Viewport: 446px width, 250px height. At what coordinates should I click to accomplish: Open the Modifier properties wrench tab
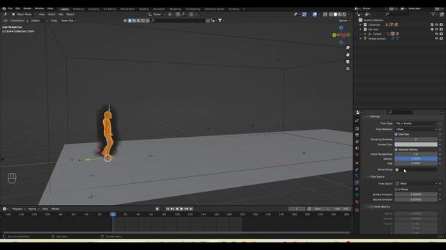point(357,169)
